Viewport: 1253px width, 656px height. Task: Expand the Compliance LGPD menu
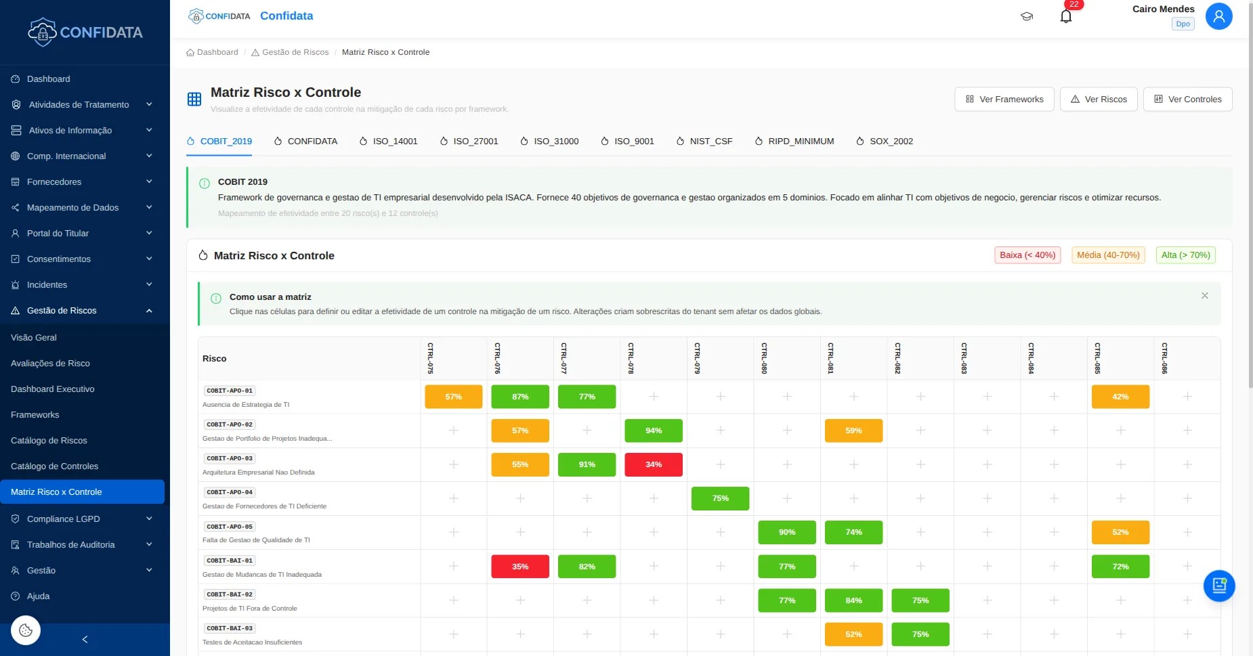(148, 519)
